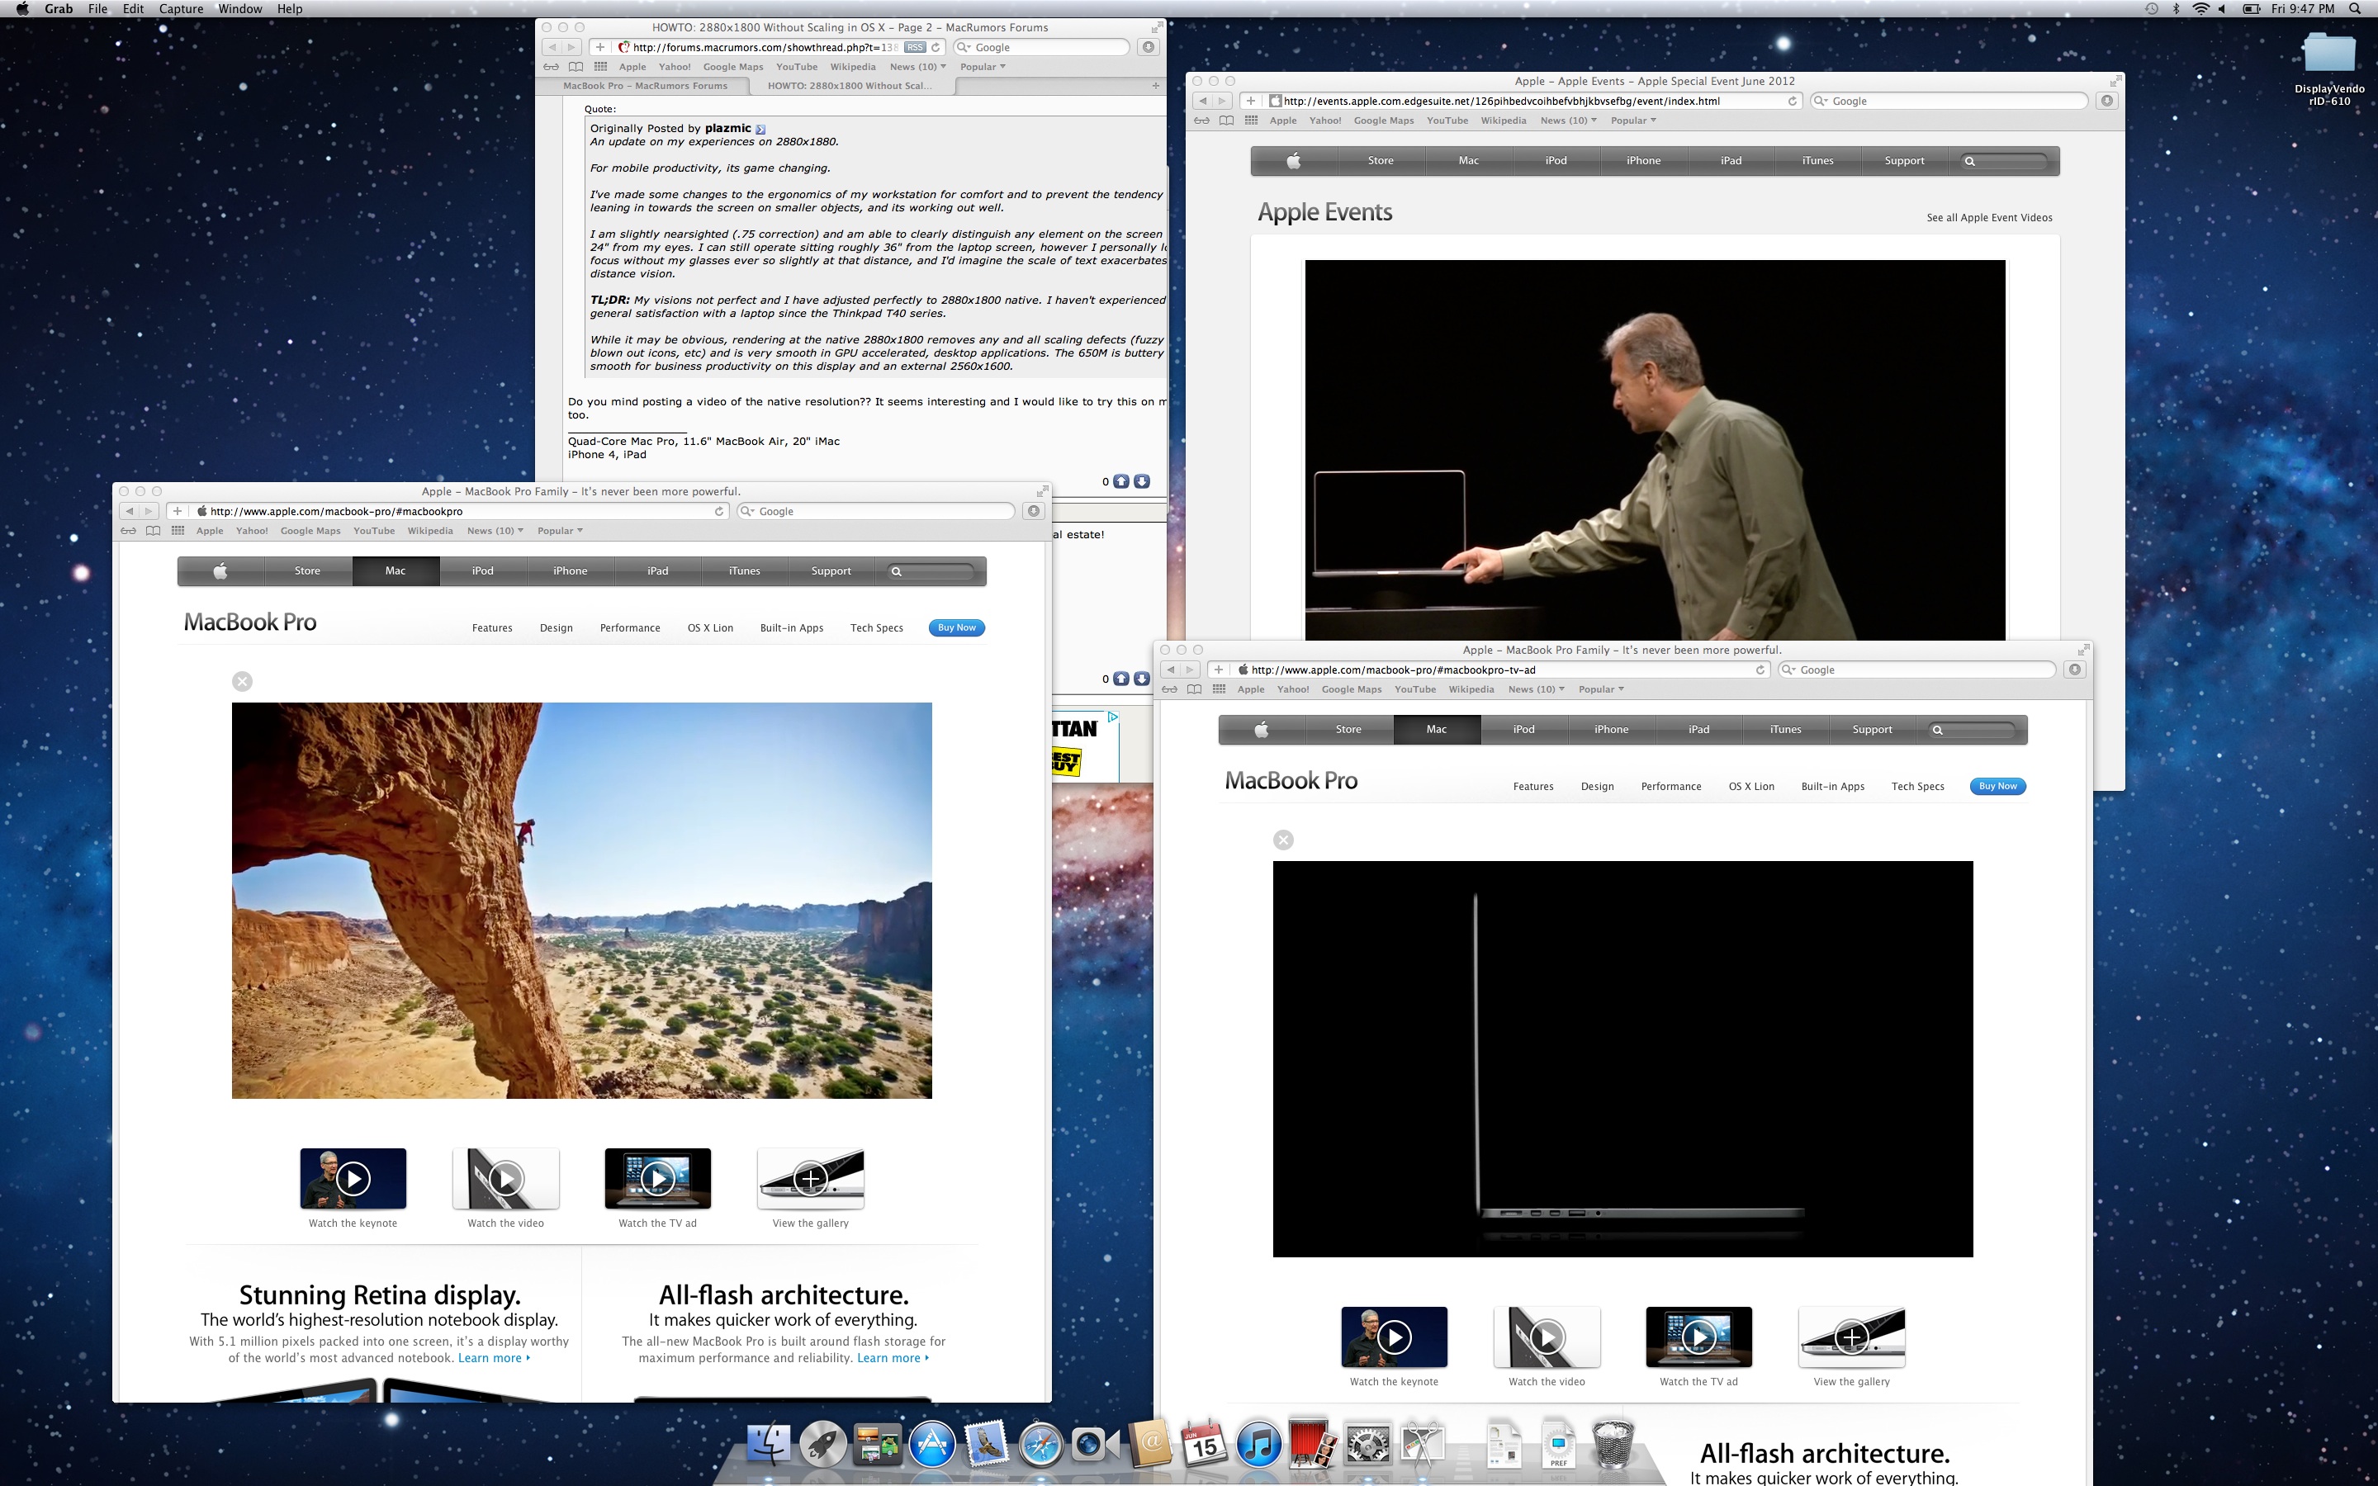This screenshot has height=1486, width=2378.
Task: Close the TV ad video overlay
Action: (x=1283, y=840)
